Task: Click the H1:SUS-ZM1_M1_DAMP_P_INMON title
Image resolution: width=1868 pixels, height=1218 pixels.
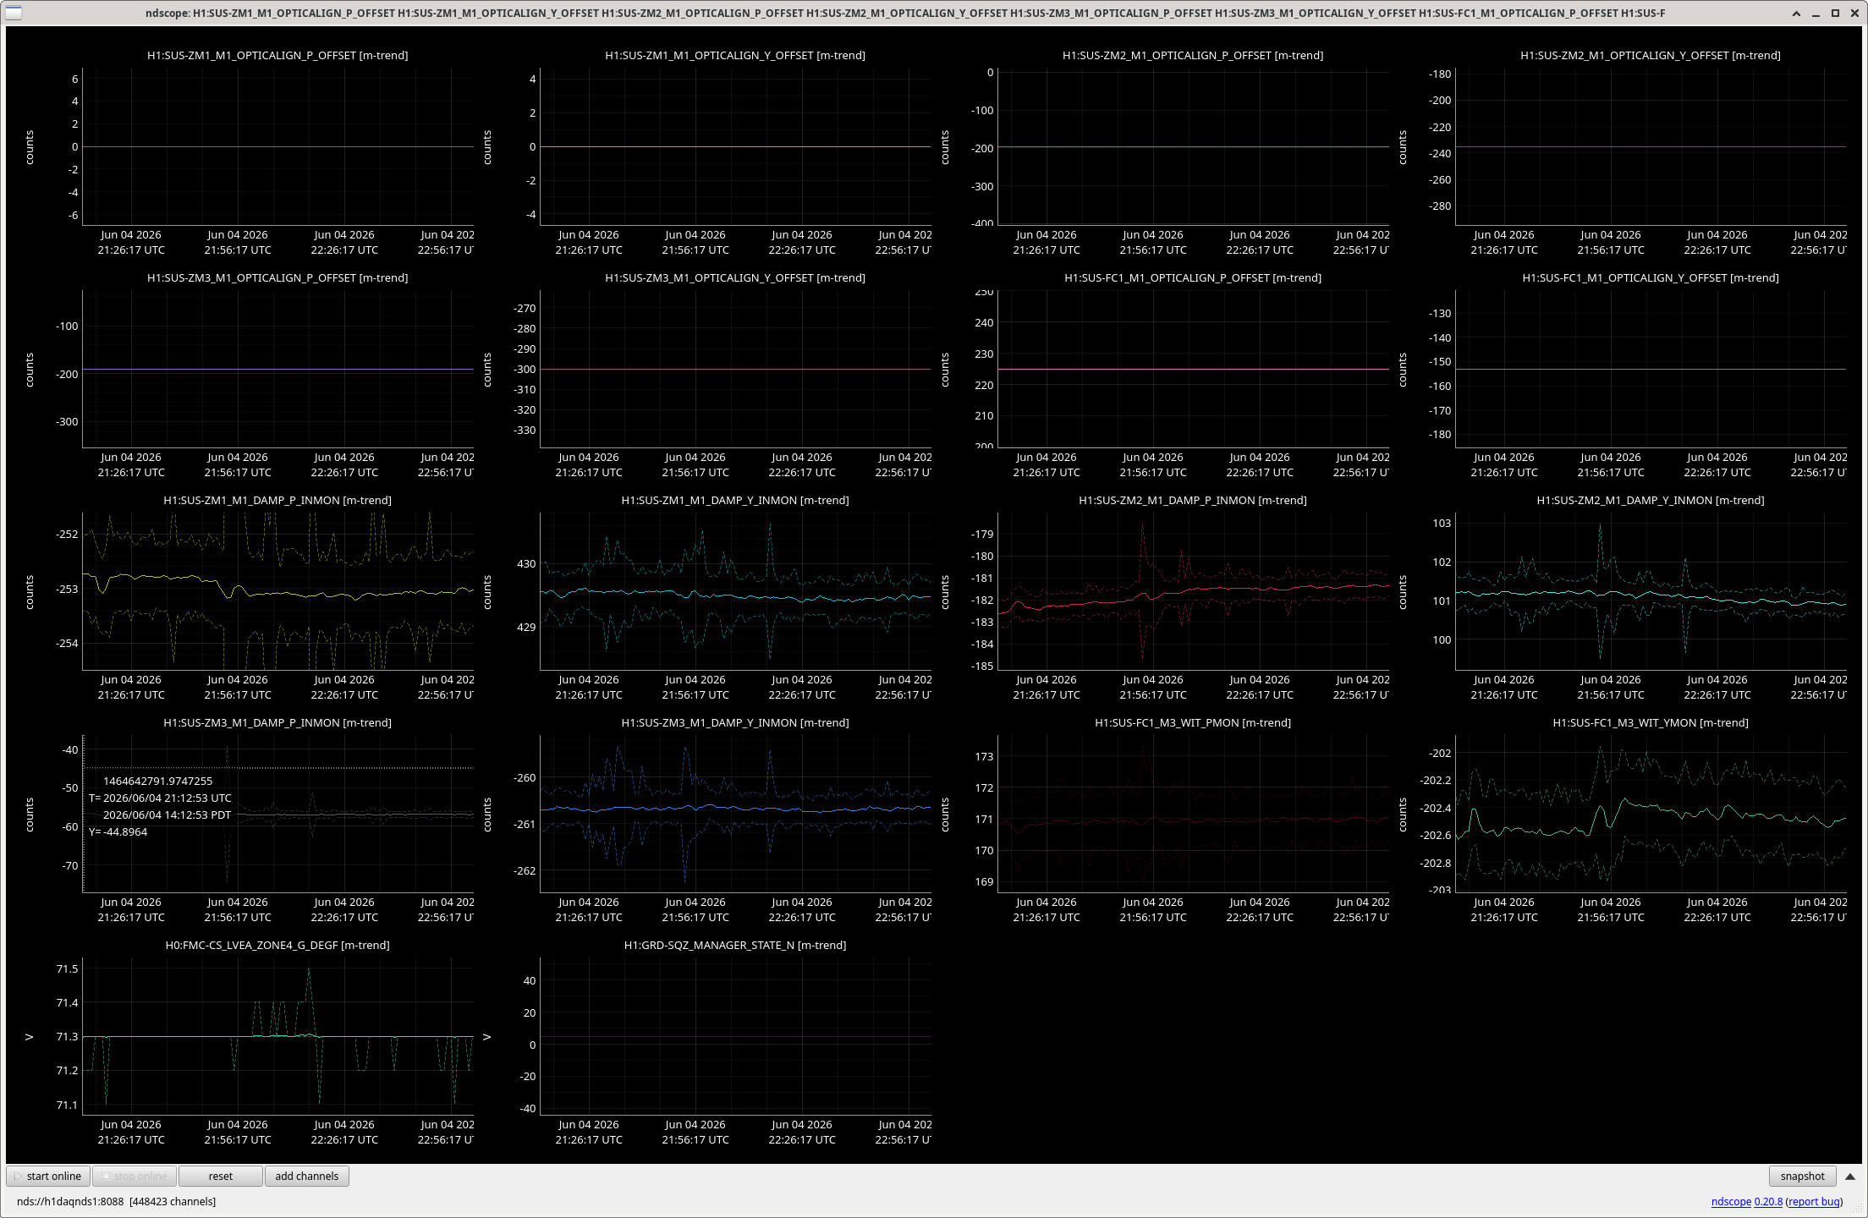Action: point(277,500)
